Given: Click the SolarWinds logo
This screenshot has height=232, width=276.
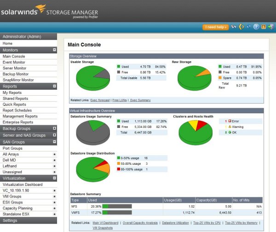Looking at the screenshot, I should 23,11.
